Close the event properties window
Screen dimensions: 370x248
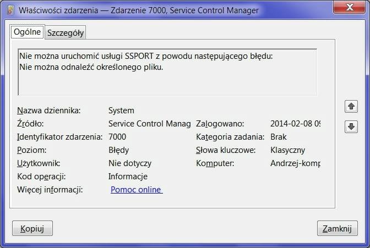(349, 8)
